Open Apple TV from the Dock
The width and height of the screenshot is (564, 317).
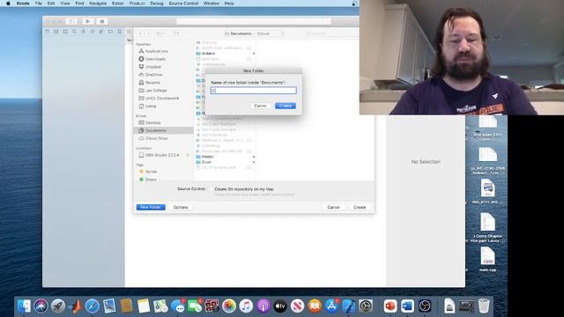click(x=280, y=306)
